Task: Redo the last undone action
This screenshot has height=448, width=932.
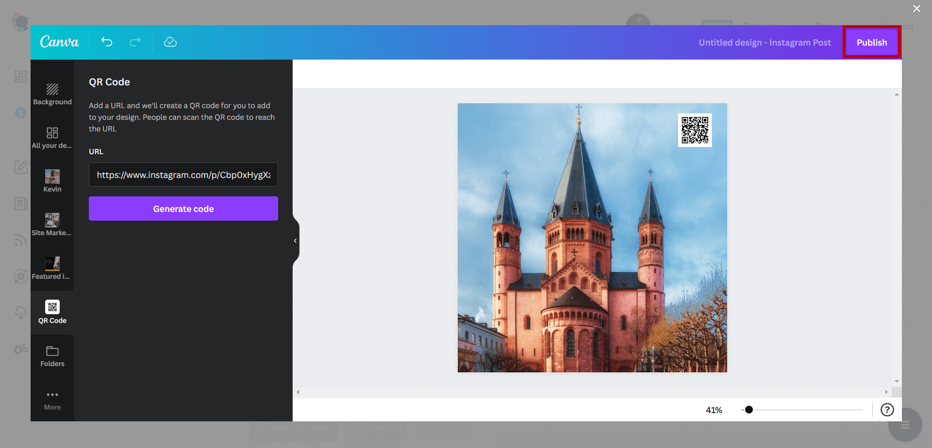Action: [x=135, y=42]
